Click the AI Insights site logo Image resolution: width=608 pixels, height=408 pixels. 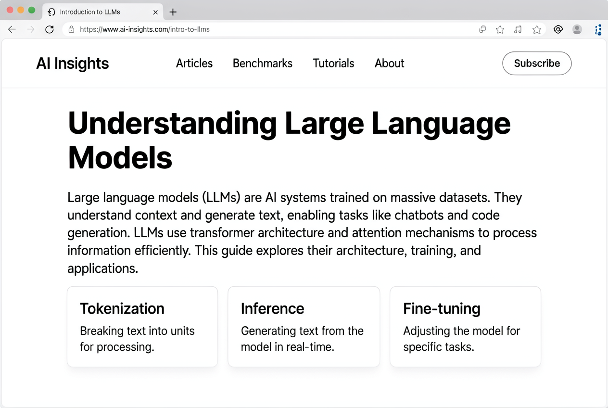pos(73,63)
